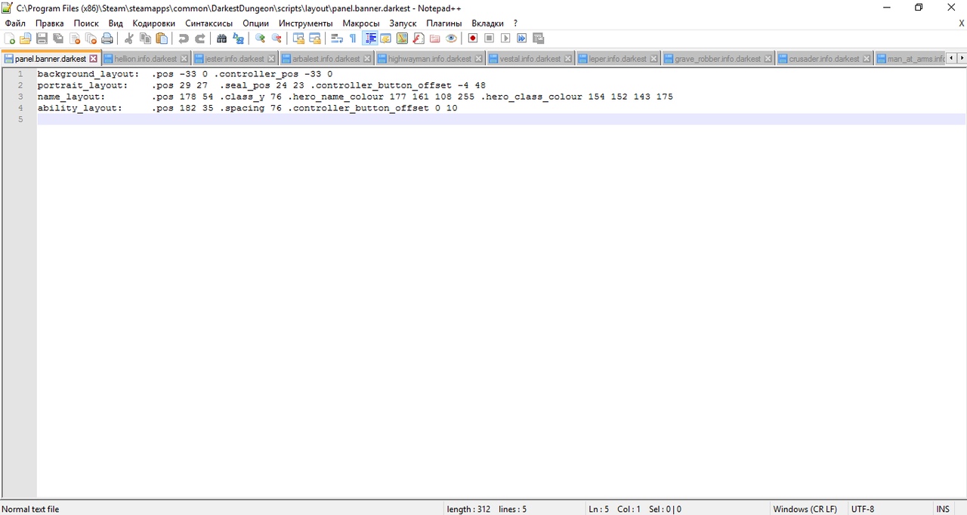Close the hellion.info.darkest tab
Image resolution: width=967 pixels, height=515 pixels.
coord(184,59)
